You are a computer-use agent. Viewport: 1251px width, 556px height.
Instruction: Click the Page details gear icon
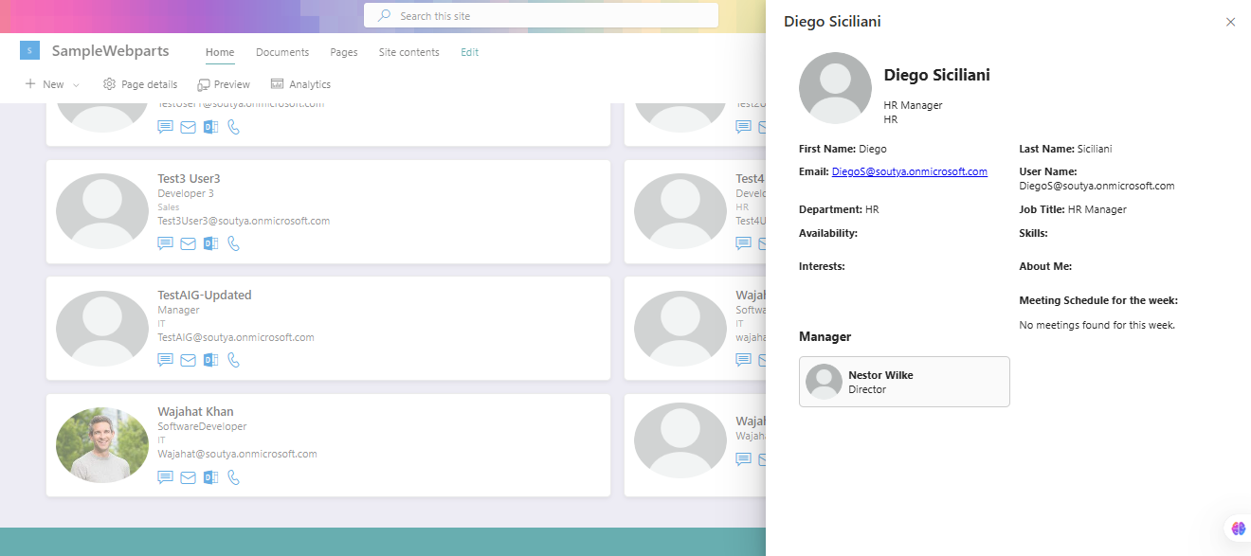pyautogui.click(x=109, y=83)
